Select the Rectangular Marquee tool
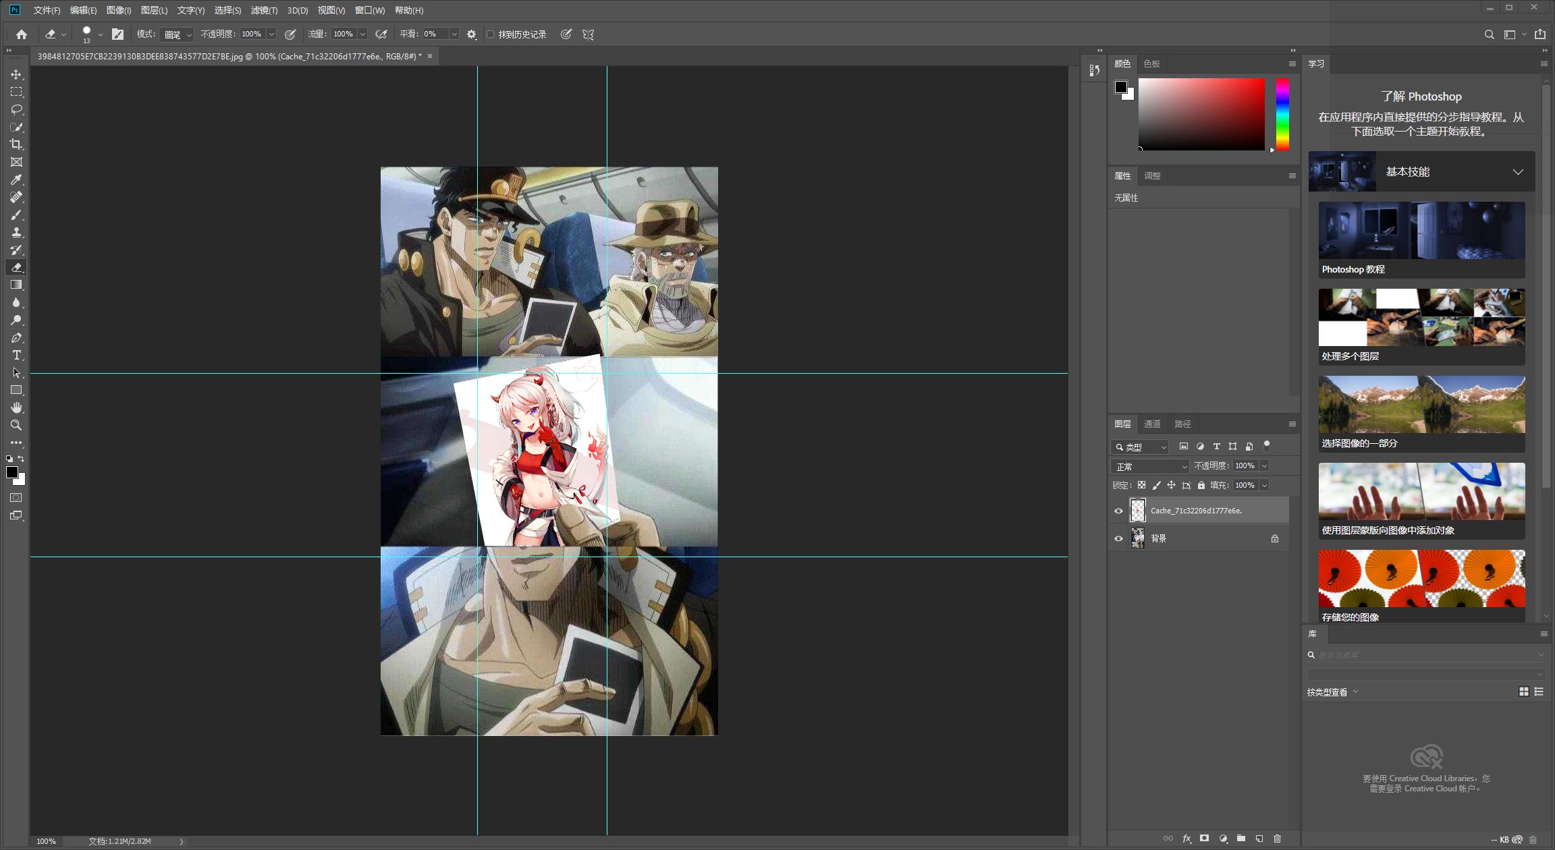Viewport: 1555px width, 850px height. pos(16,92)
